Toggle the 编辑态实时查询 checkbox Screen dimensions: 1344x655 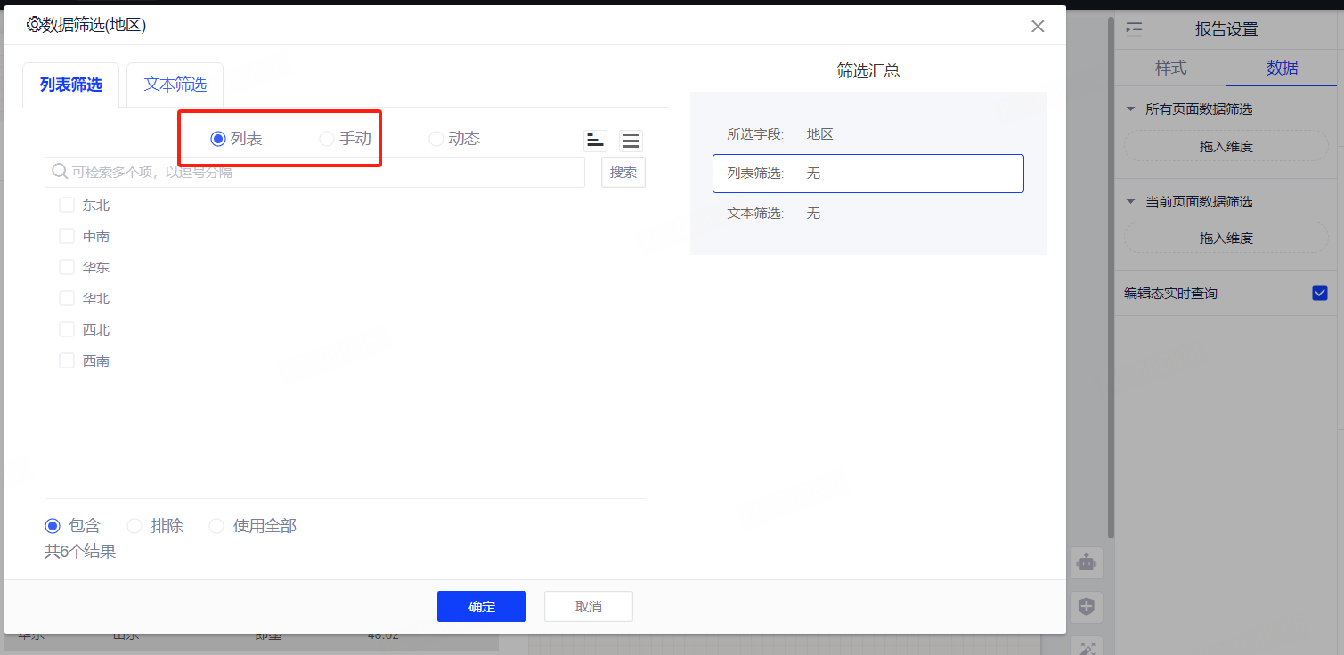pos(1319,293)
